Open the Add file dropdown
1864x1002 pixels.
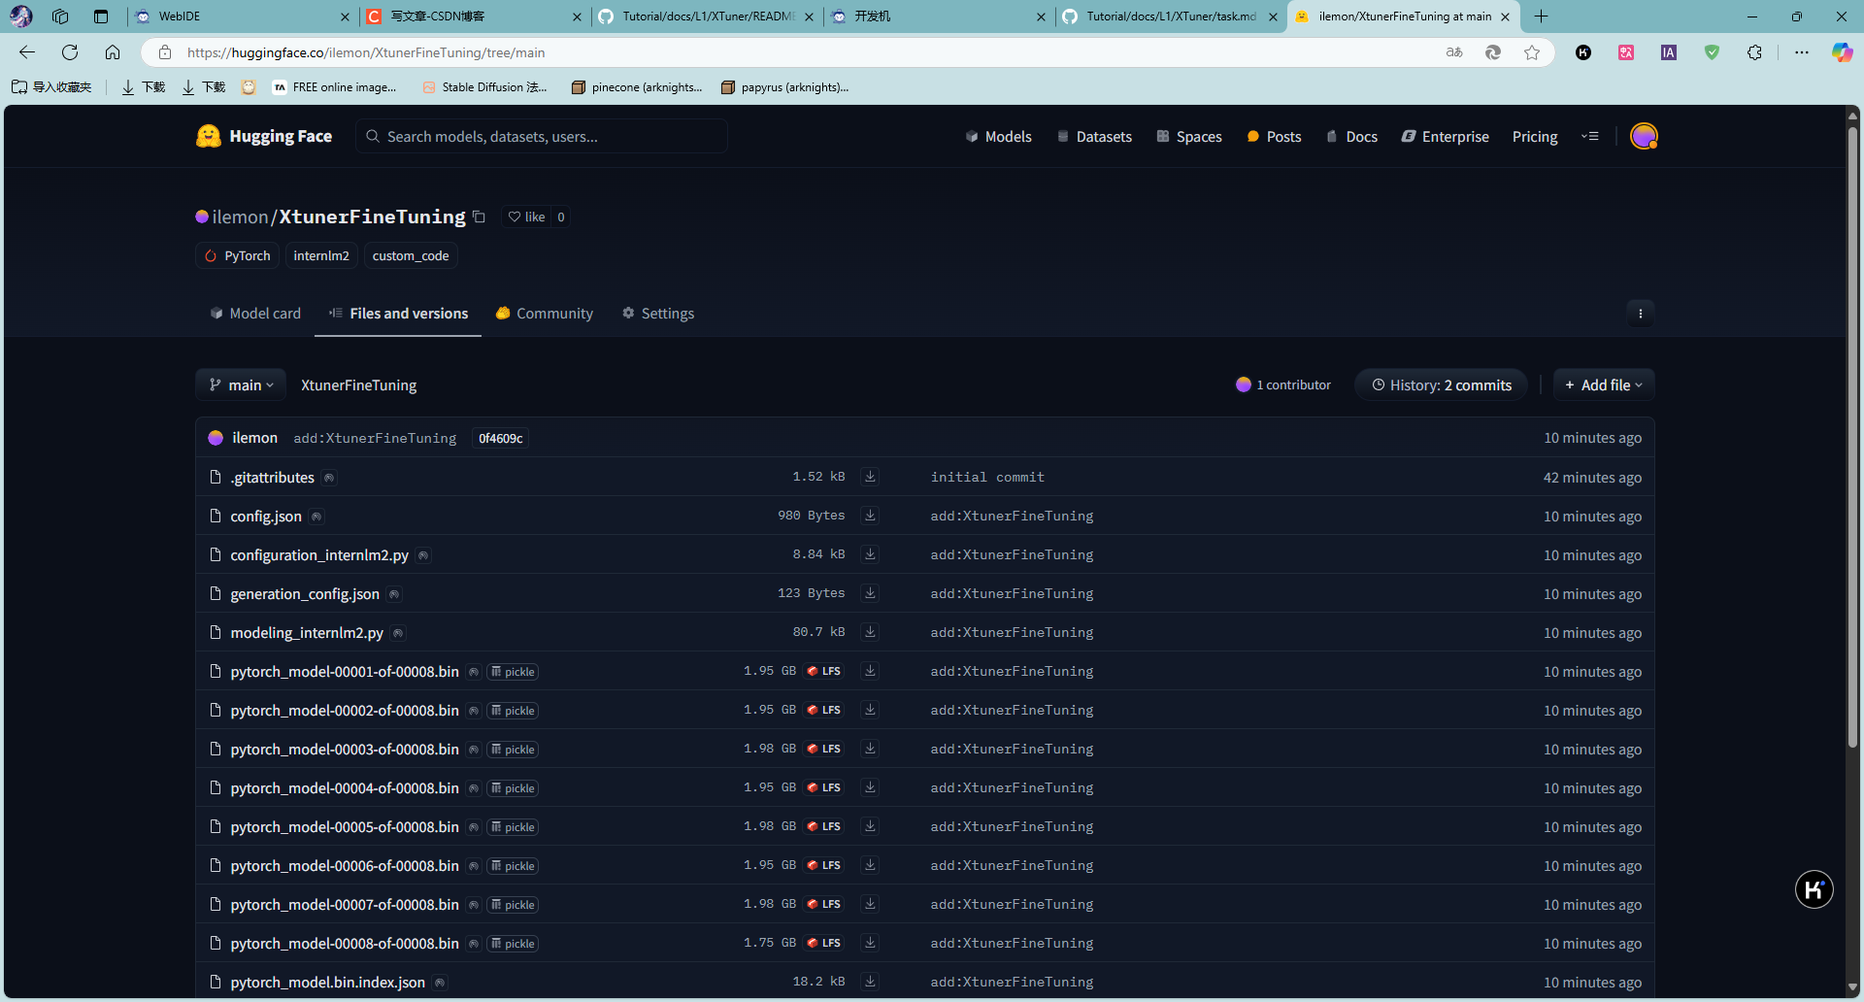pos(1604,385)
